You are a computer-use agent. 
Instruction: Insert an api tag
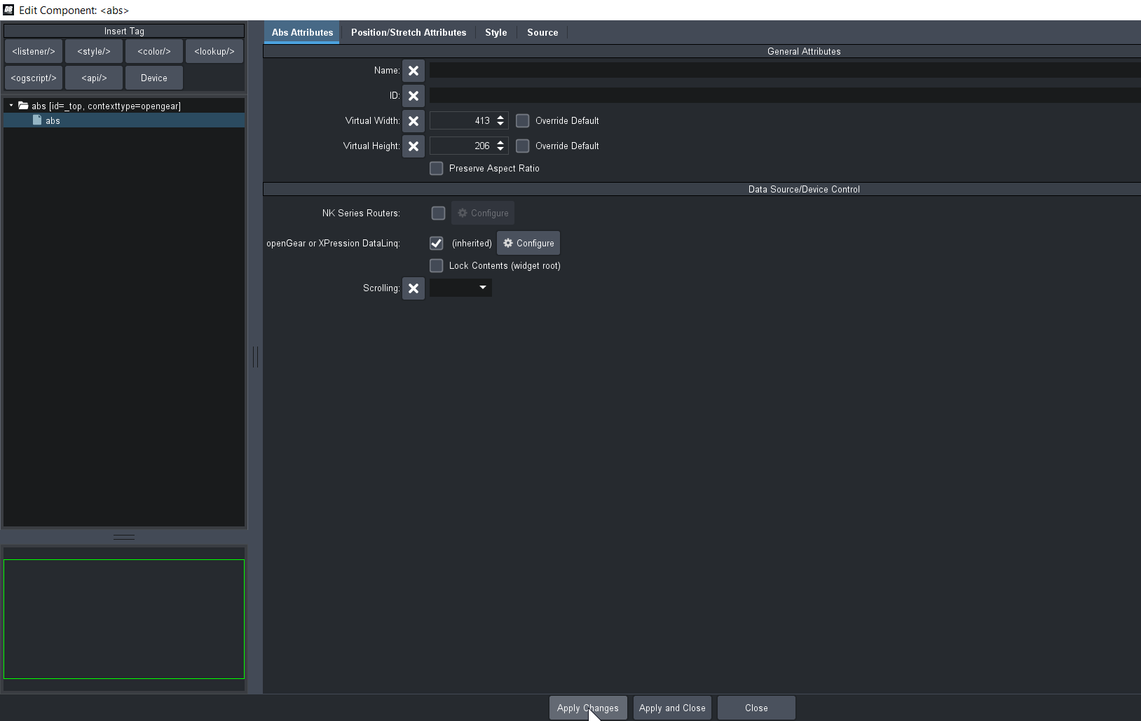(x=94, y=78)
